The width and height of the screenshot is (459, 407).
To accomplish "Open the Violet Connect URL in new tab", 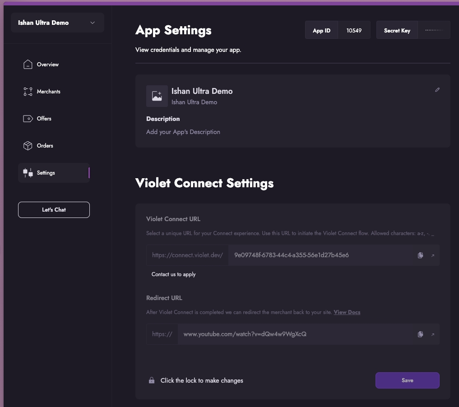I will (433, 255).
